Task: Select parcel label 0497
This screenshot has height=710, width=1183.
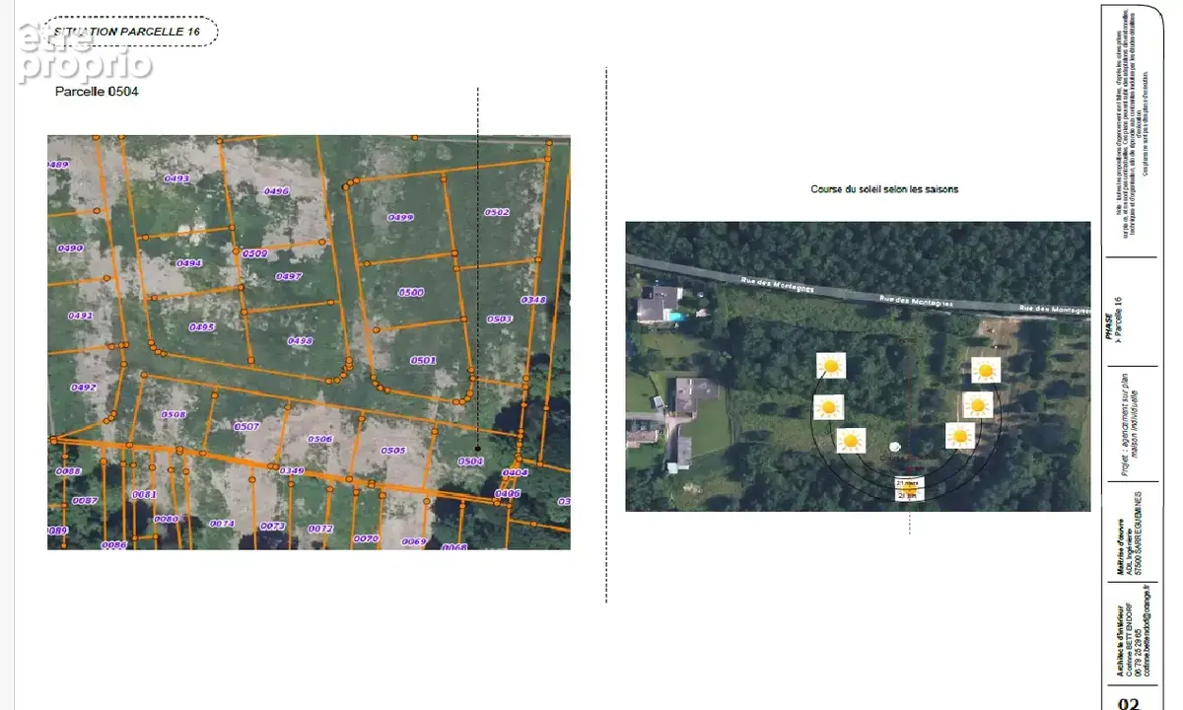Action: click(x=289, y=276)
